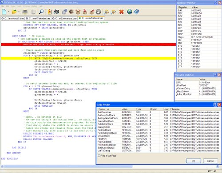Click Help button in Variable Watcher title
This screenshot has height=173, width=222.
tap(215, 75)
